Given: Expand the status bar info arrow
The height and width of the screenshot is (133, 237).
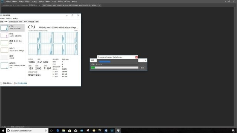Looking at the screenshot, I should coord(29,127).
